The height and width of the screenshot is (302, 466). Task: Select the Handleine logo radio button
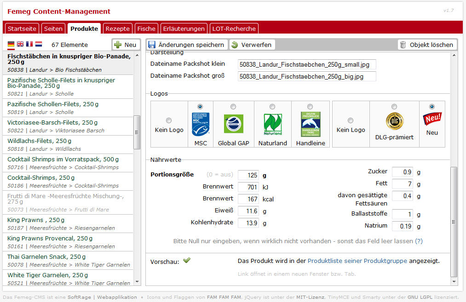pos(310,107)
